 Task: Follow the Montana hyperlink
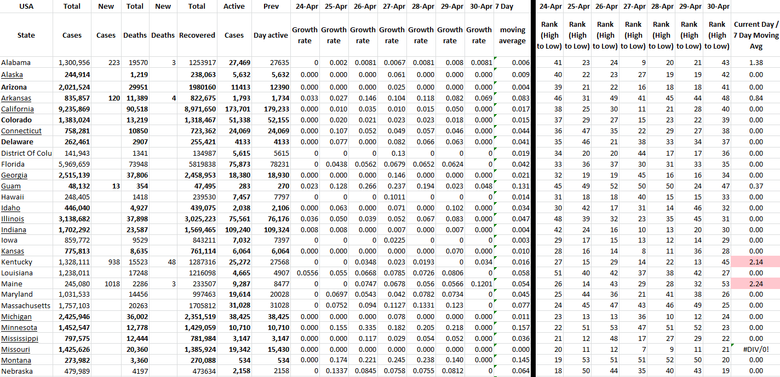tap(16, 360)
